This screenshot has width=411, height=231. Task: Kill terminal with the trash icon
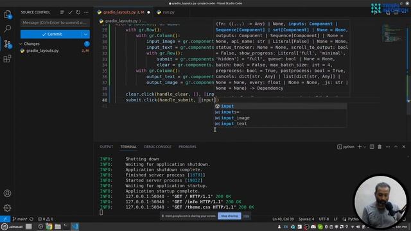click(x=380, y=147)
